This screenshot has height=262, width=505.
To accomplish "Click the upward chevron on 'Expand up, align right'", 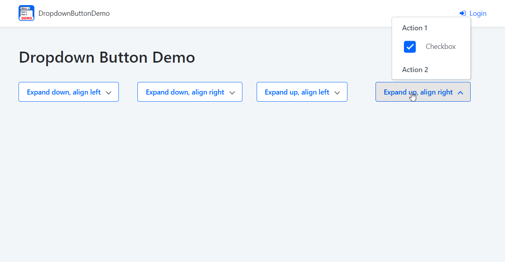I will coord(460,93).
